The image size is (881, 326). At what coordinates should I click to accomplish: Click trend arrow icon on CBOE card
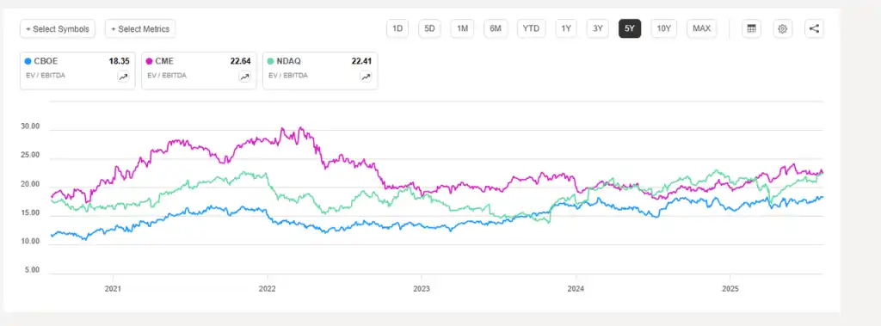[x=123, y=77]
